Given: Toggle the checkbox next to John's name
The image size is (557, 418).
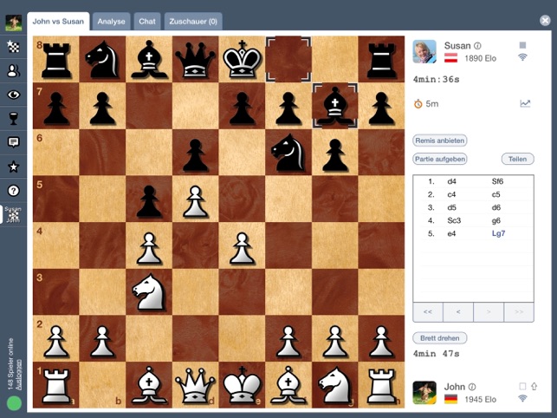Looking at the screenshot, I should 522,386.
